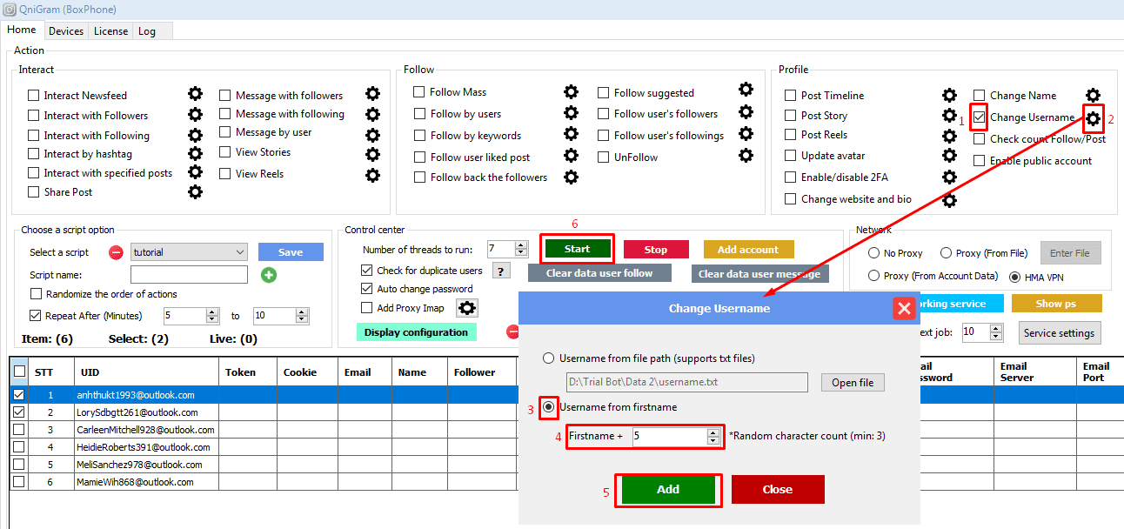1124x529 pixels.
Task: Click the green Add button in dialog
Action: pyautogui.click(x=668, y=489)
